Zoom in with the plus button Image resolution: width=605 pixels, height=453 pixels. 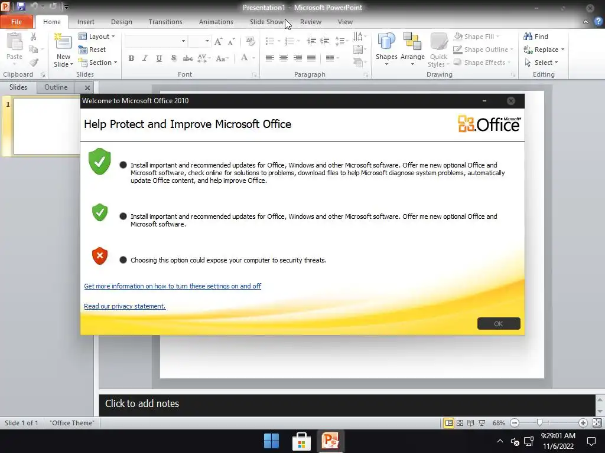[x=583, y=423]
